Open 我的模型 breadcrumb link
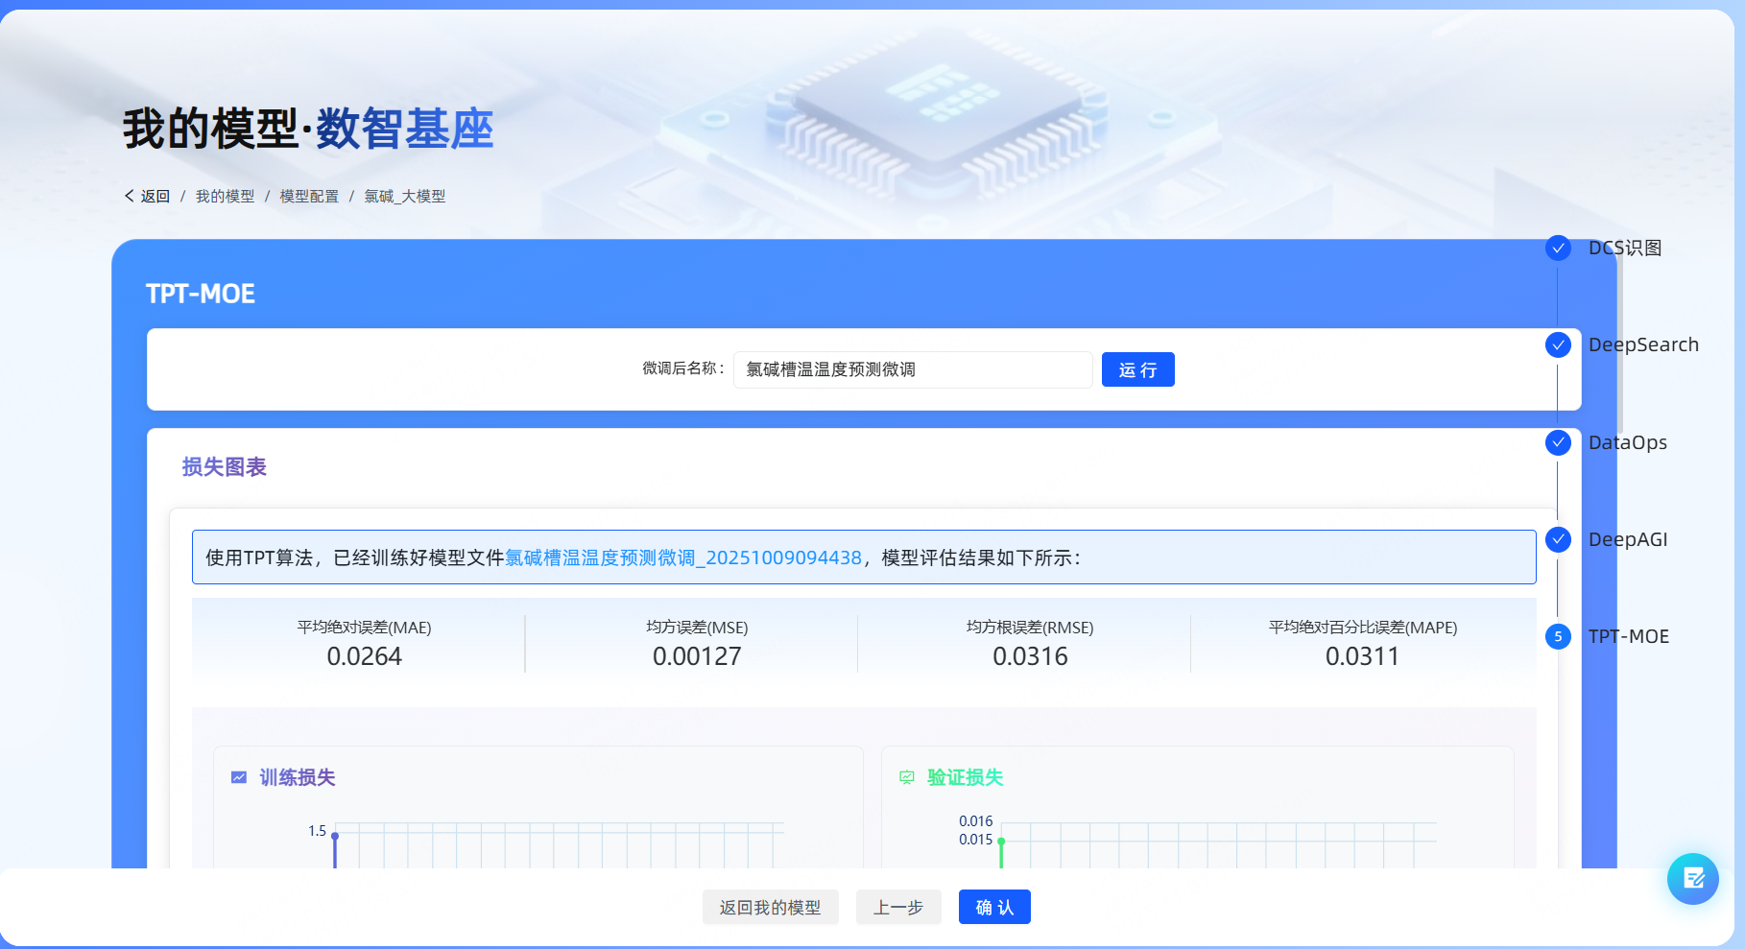 (225, 197)
